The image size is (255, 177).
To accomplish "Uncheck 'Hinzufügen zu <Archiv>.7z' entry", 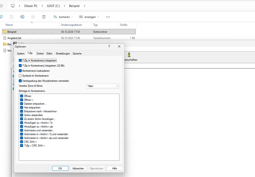I will click(22, 123).
